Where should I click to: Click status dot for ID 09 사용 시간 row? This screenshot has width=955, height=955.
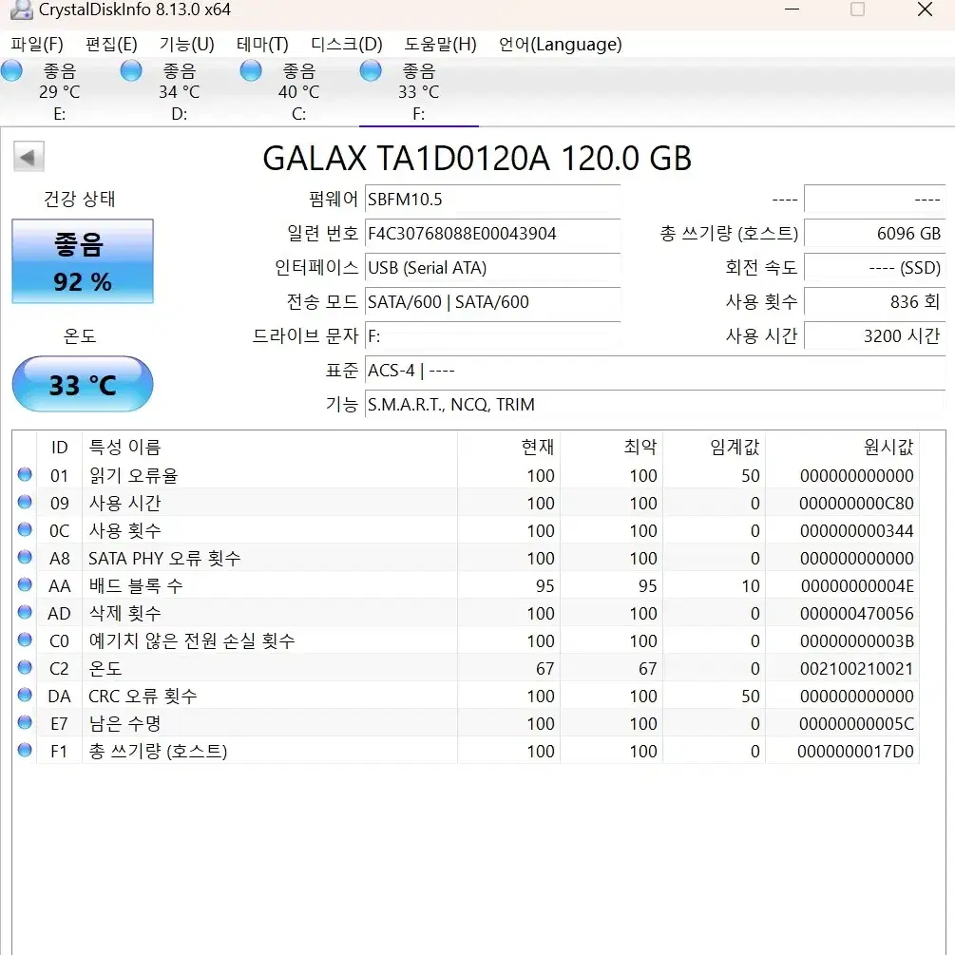tap(25, 501)
